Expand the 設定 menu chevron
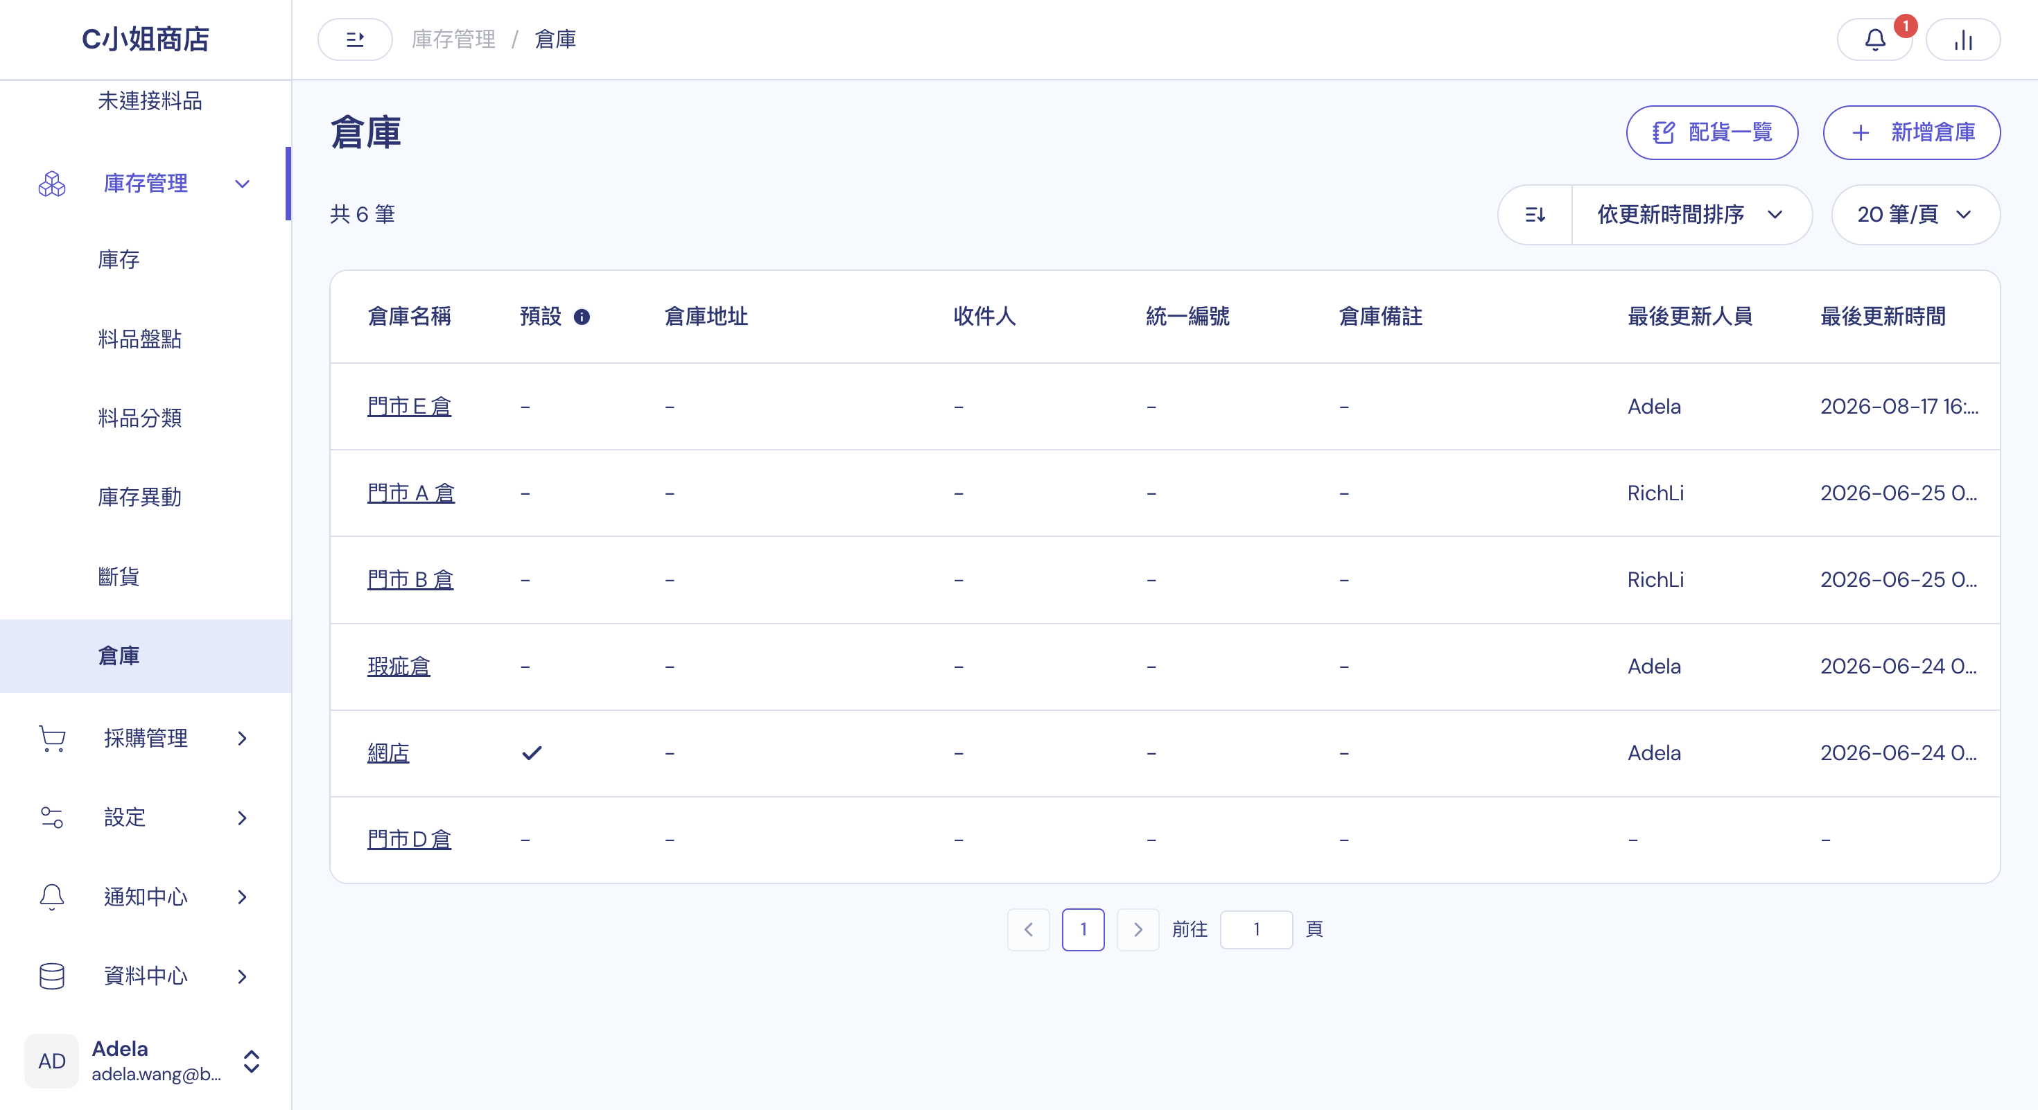 pos(242,818)
